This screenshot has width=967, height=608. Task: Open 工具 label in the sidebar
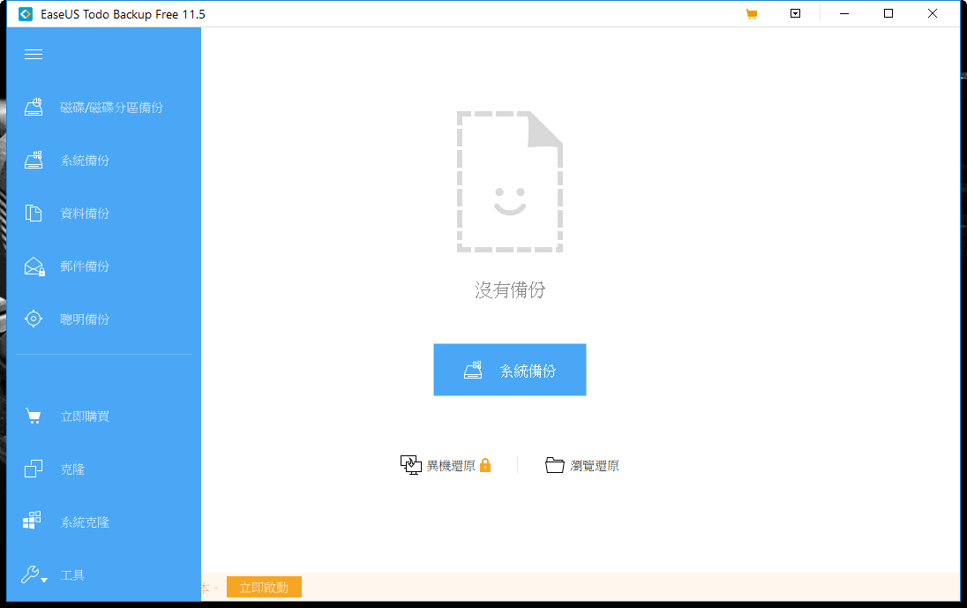(72, 576)
